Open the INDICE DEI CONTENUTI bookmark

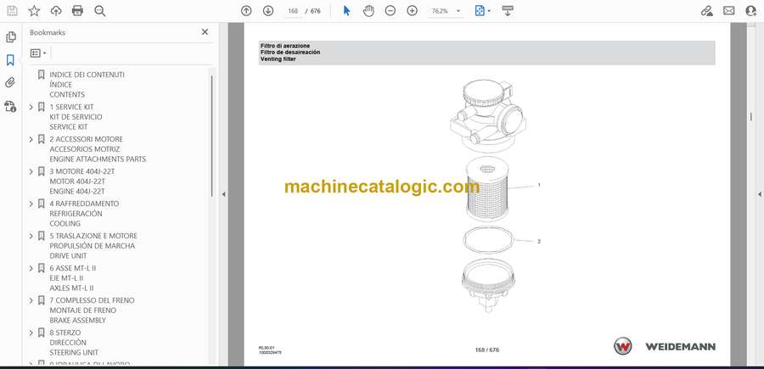(x=87, y=75)
